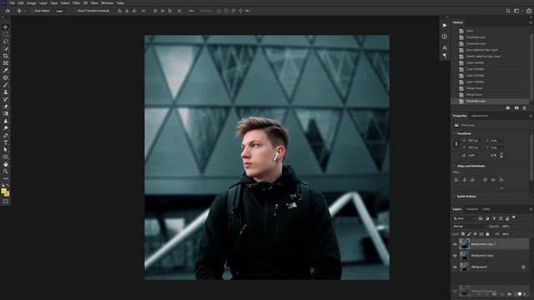Select the Path Selection tool

click(6, 150)
